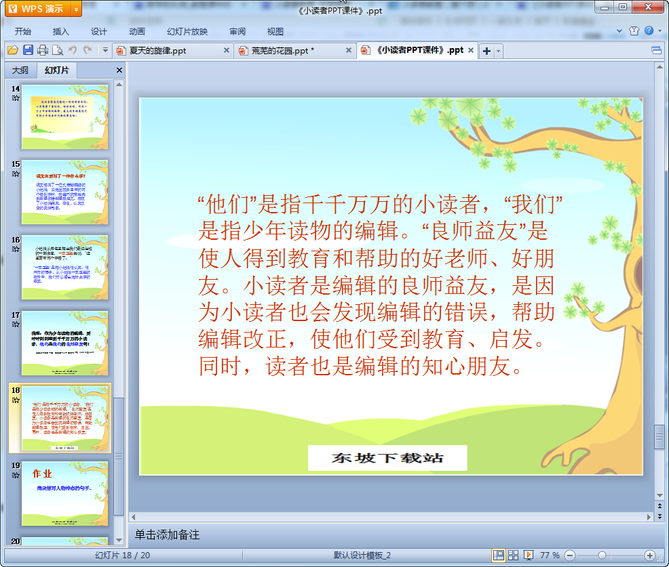Select slide 14 thumbnail
This screenshot has height=567, width=669.
tap(65, 117)
